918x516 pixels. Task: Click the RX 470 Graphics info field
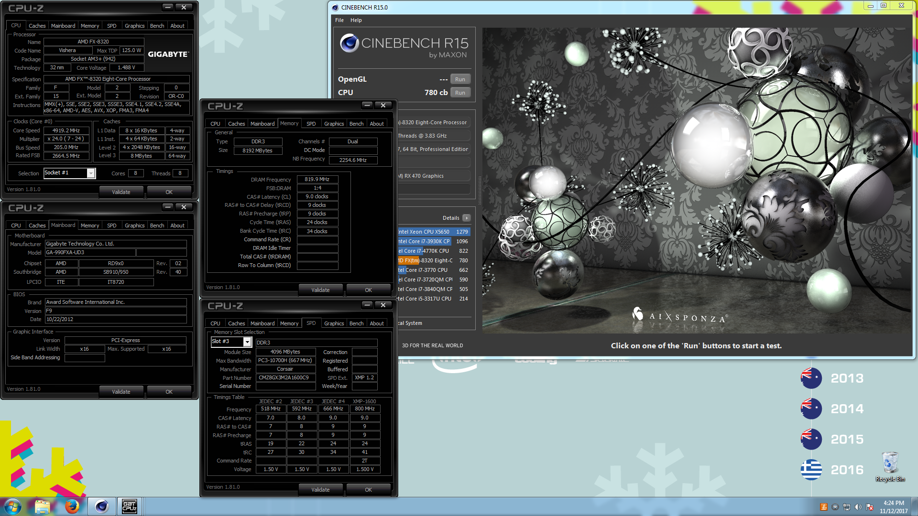434,176
